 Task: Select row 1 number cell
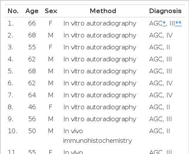coord(10,24)
